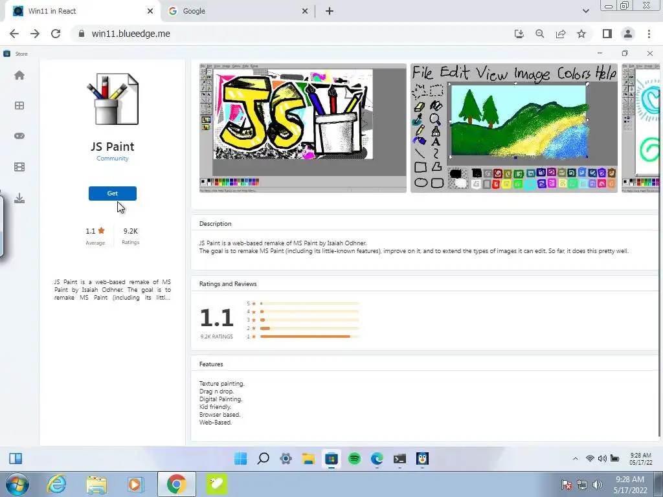The width and height of the screenshot is (663, 497).
Task: Click the Get button for JS Paint
Action: (x=113, y=193)
